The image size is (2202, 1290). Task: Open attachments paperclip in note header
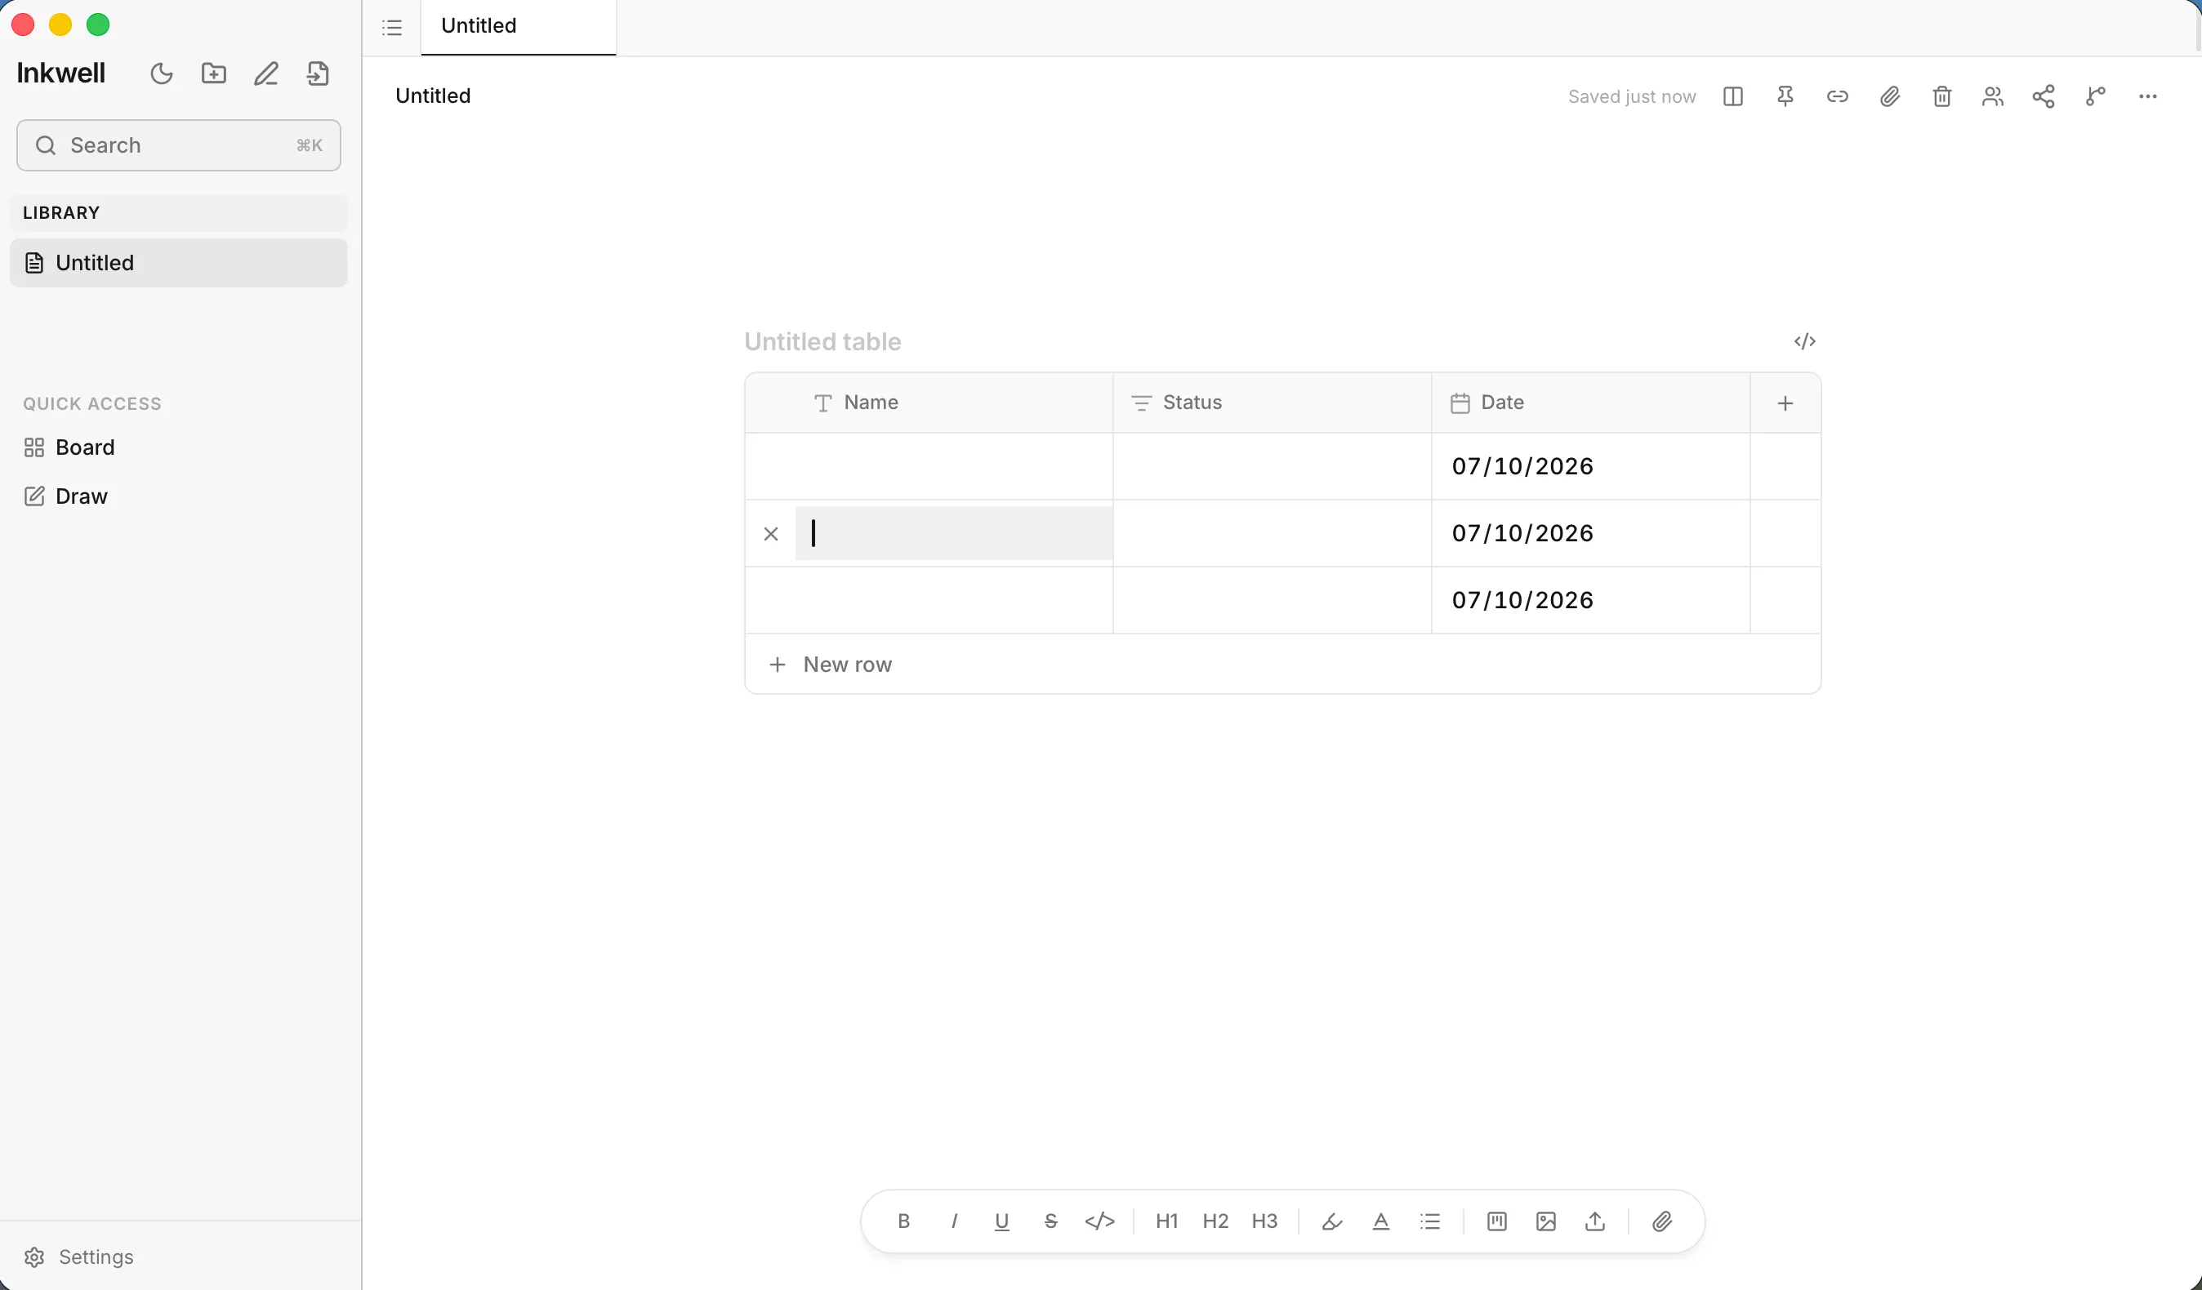pos(1889,96)
